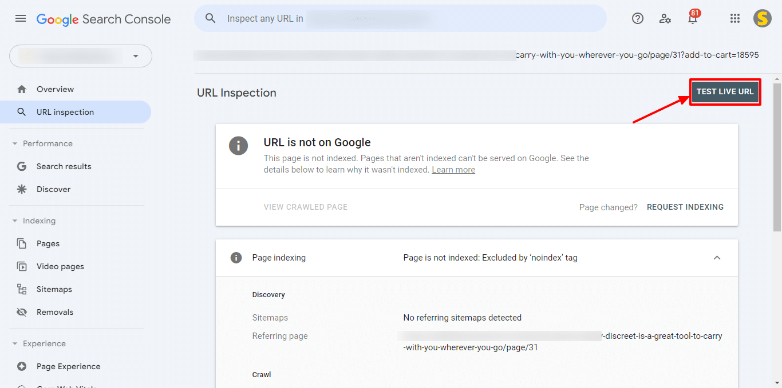Click the search magnifier icon
782x388 pixels.
tap(211, 18)
